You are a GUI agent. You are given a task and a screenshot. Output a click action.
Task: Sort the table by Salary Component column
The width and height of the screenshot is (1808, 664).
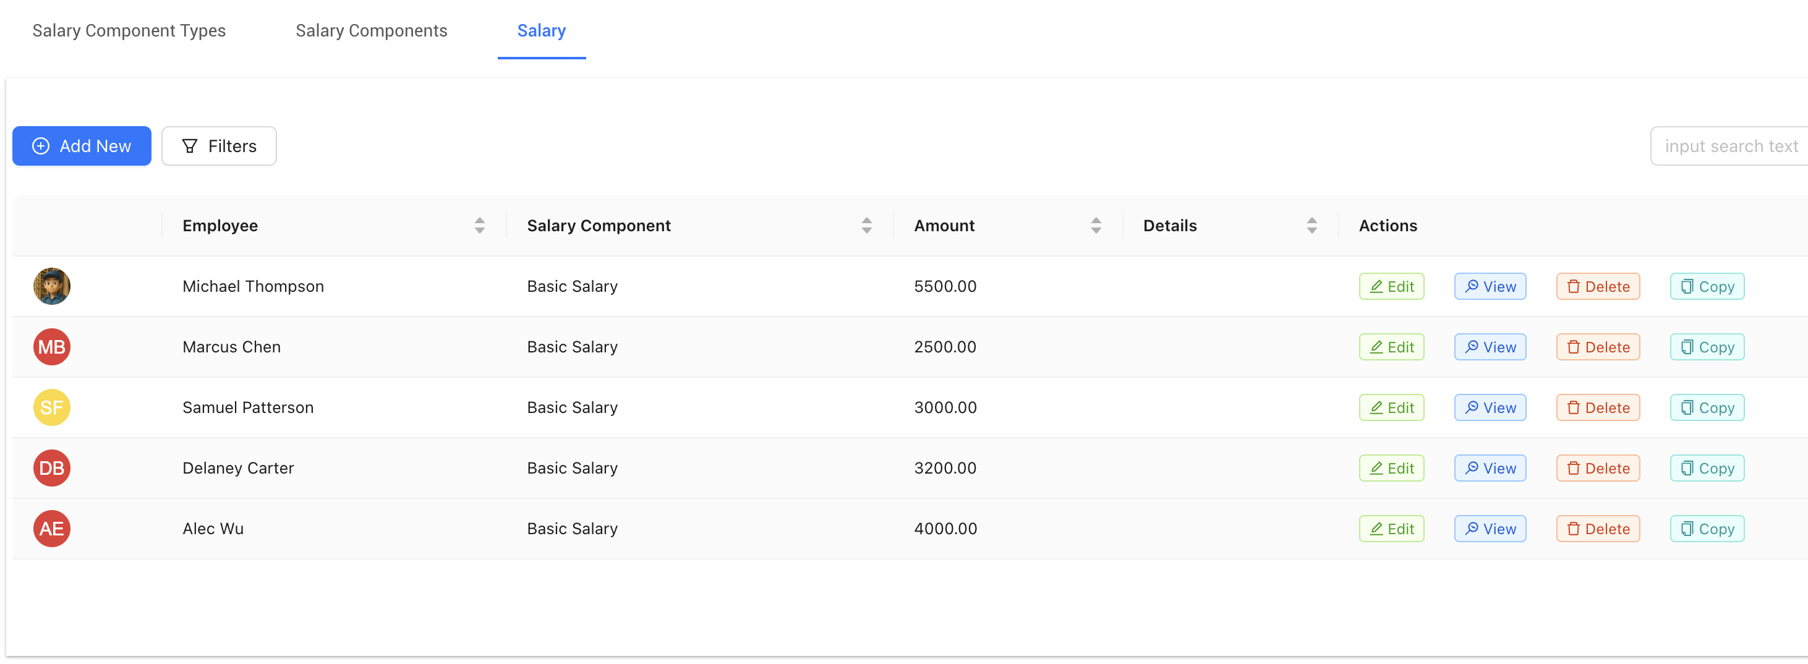868,225
